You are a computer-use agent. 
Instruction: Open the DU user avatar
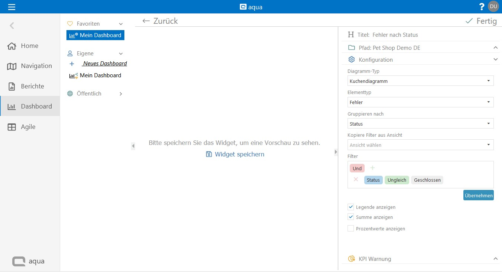[x=493, y=6]
